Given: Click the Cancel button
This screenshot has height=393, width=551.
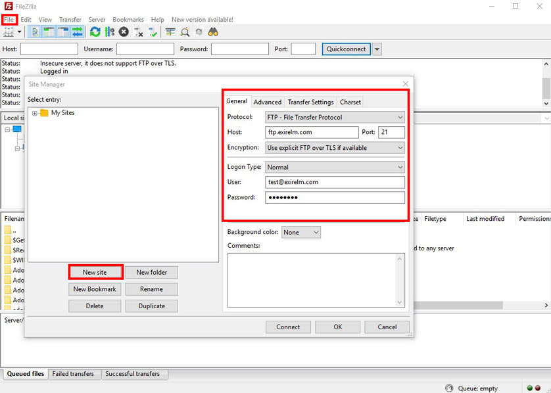Looking at the screenshot, I should point(387,327).
